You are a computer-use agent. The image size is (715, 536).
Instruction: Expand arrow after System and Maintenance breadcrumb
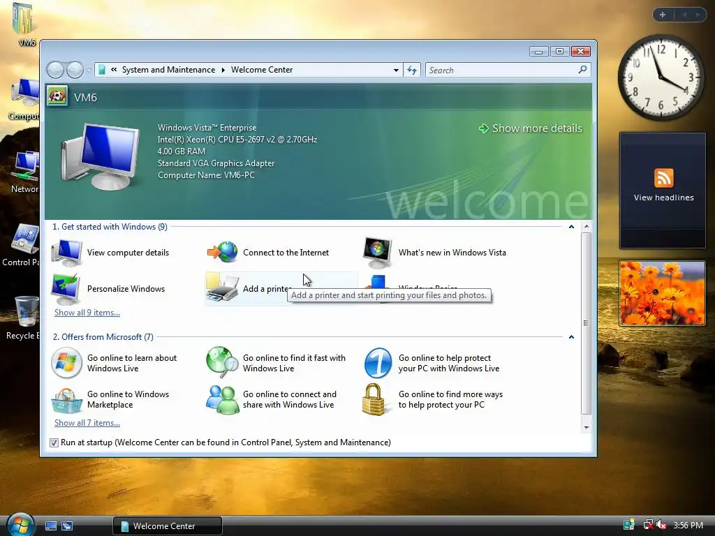[x=223, y=70]
